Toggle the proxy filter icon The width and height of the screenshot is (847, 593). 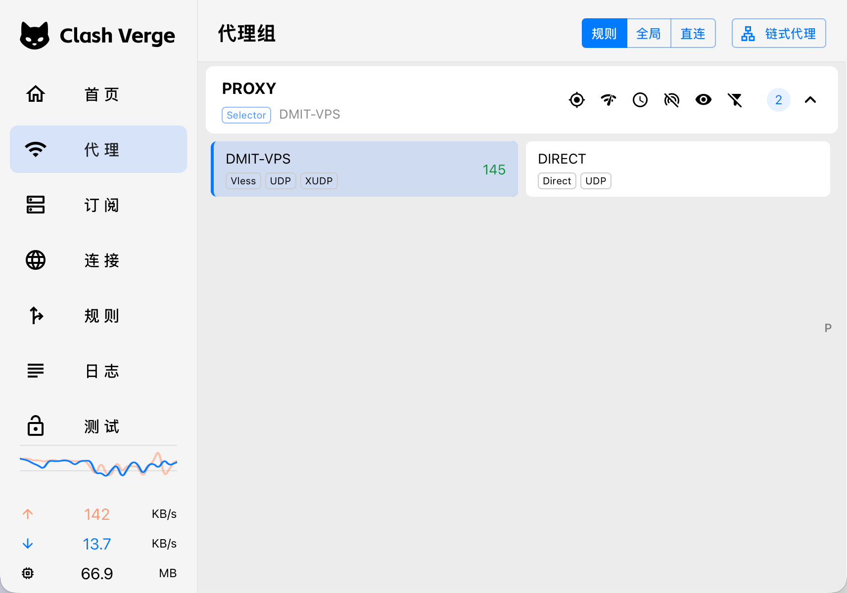735,100
